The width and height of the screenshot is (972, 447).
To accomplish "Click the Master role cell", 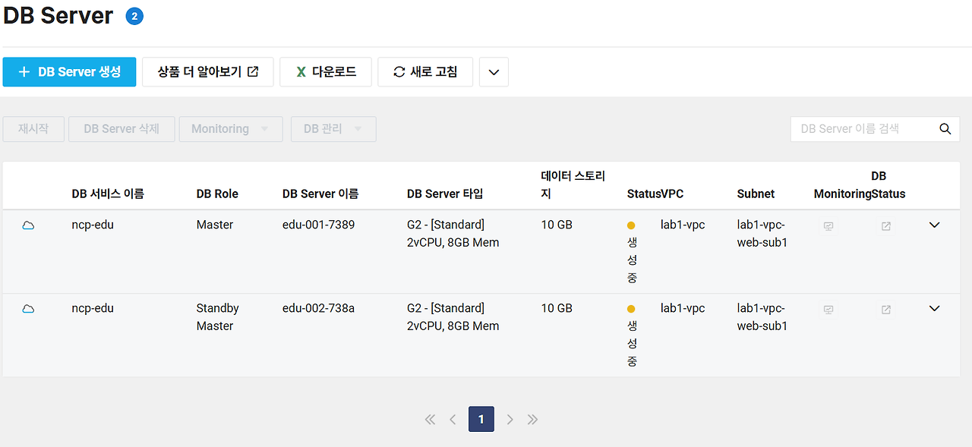I will (215, 225).
